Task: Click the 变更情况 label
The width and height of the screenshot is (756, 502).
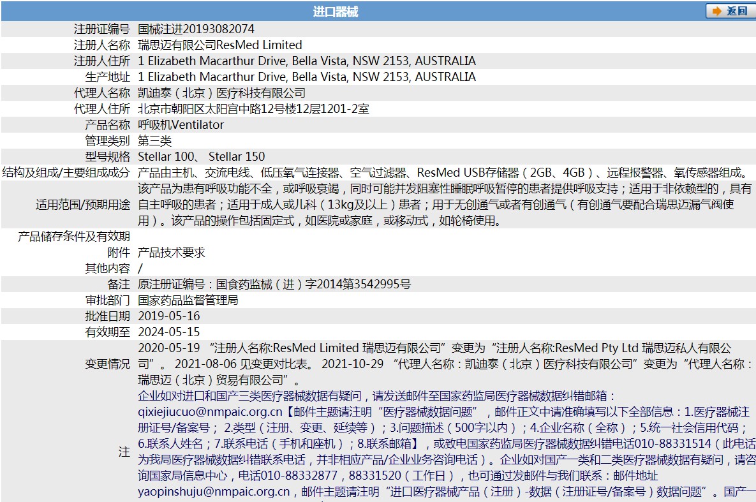Action: [108, 364]
